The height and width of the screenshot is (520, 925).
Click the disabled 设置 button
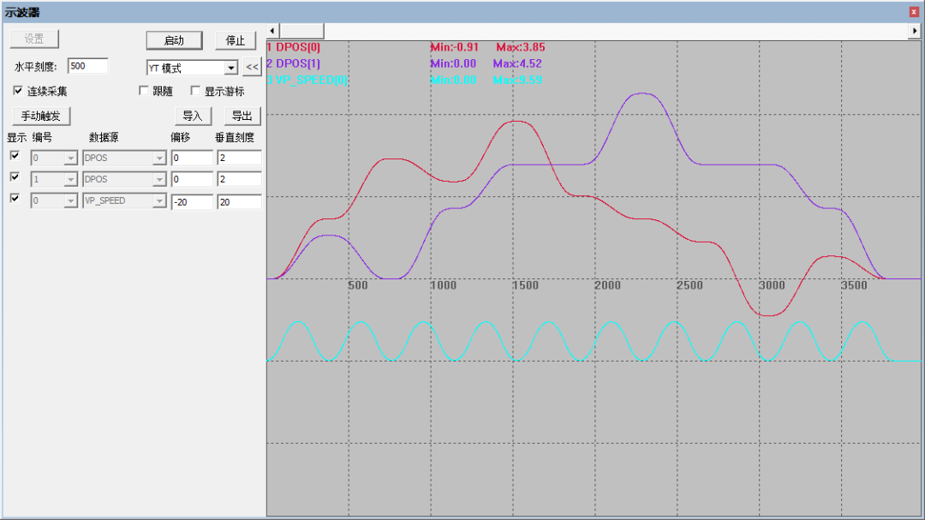point(34,39)
